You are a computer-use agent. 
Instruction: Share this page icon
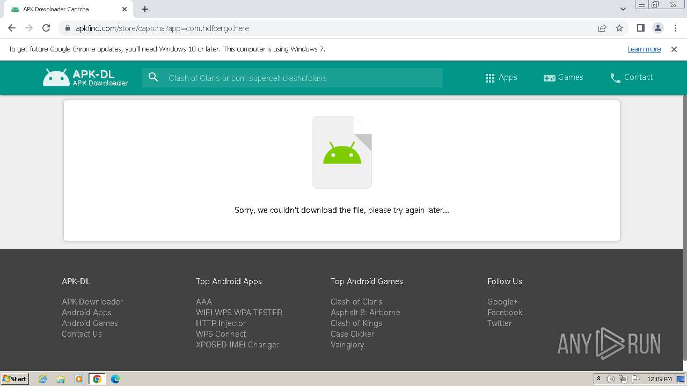[602, 28]
